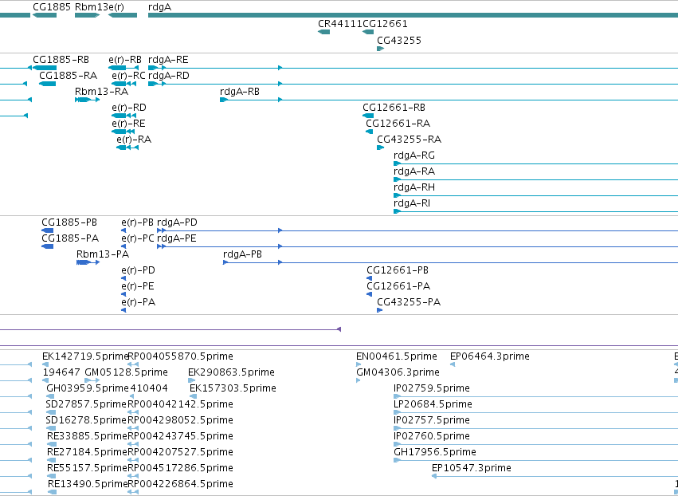Viewport: 678px width, 496px height.
Task: Click the CG12661-RB transcript label
Action: tap(394, 108)
